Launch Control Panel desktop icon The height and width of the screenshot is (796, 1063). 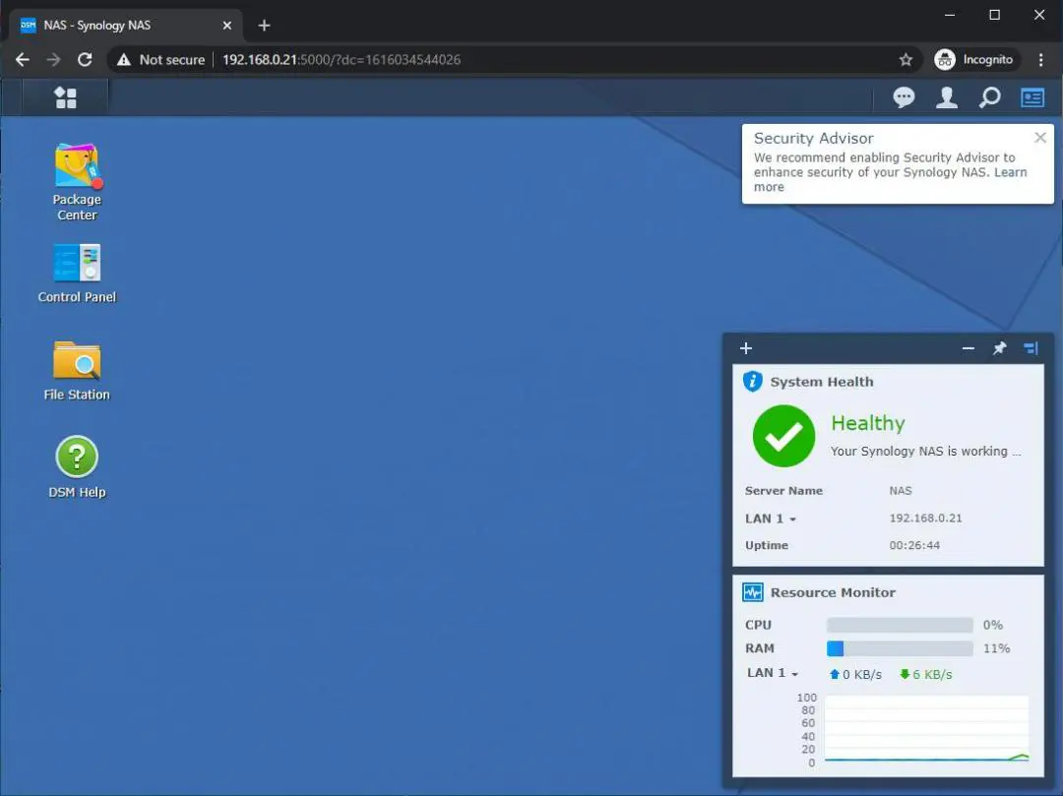pyautogui.click(x=77, y=273)
